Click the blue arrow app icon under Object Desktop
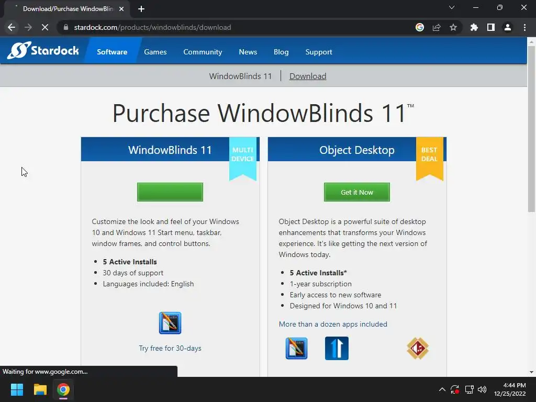 (x=337, y=348)
